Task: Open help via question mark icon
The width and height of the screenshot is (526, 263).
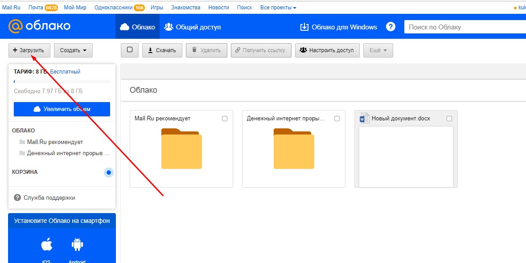Action: (x=390, y=27)
